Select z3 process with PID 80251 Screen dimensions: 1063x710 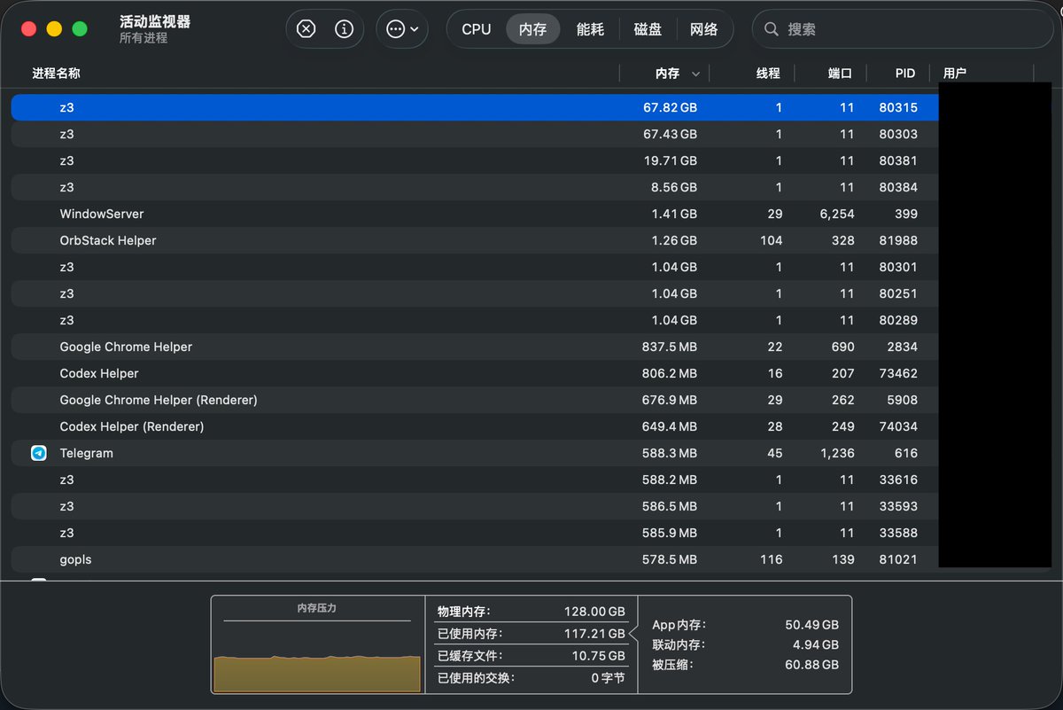[475, 293]
